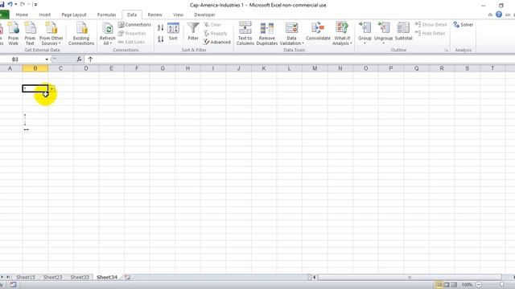Open View tab
This screenshot has height=289, width=515.
point(178,14)
